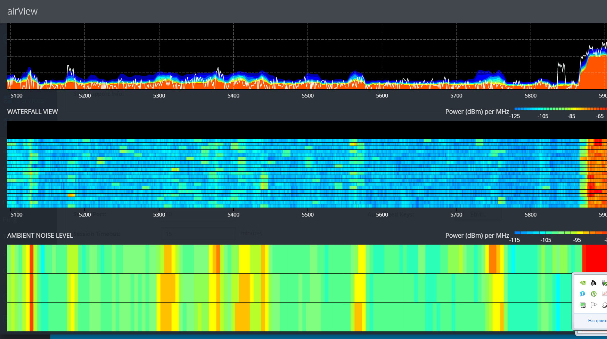607x339 pixels.
Task: Click the waterfall power color legend bar
Action: point(560,109)
